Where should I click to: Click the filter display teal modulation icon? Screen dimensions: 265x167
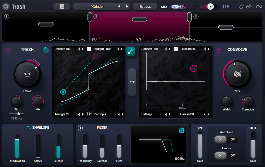tap(182, 130)
